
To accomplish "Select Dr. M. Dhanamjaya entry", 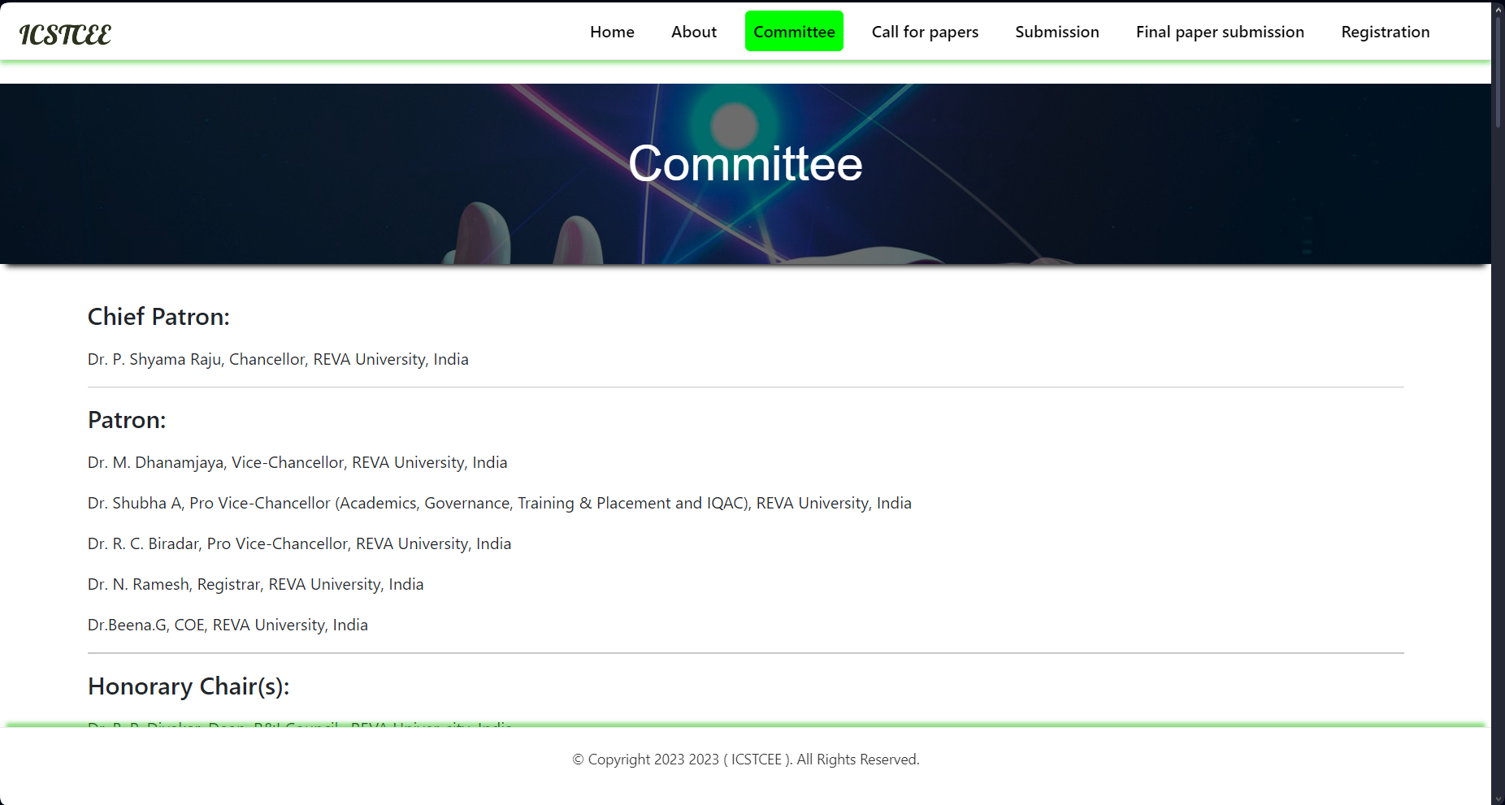I will 297,462.
